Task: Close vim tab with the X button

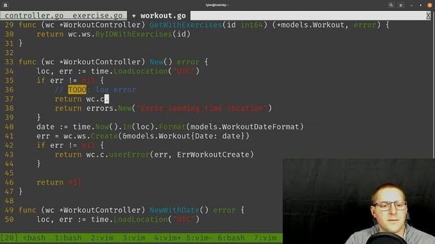Action: [428, 16]
